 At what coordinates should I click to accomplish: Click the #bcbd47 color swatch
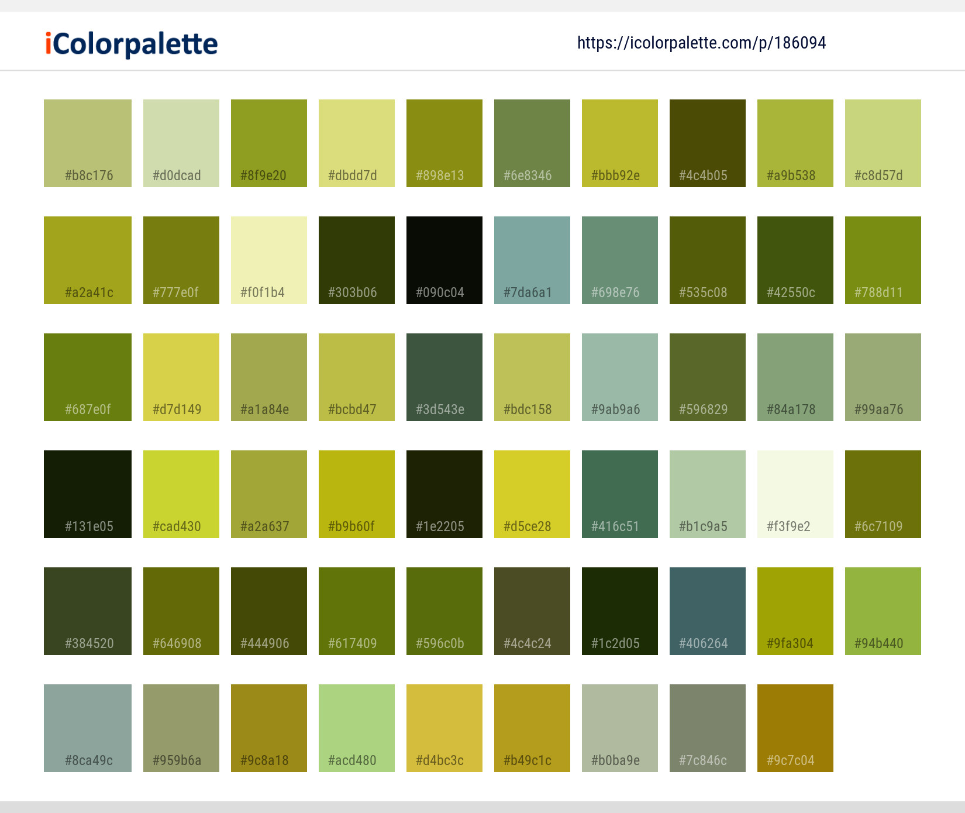357,377
